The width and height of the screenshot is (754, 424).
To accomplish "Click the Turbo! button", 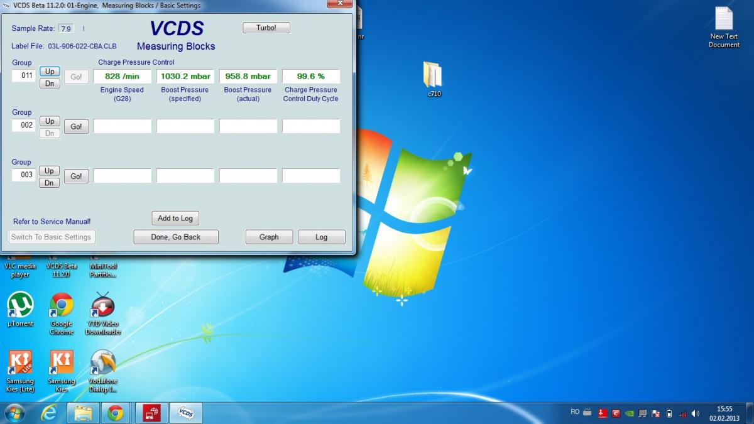I will click(x=266, y=28).
